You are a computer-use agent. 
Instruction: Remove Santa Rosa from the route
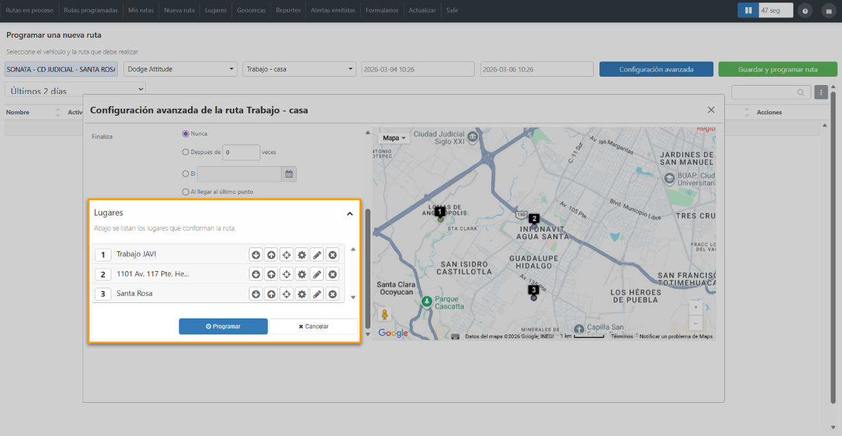tap(333, 294)
